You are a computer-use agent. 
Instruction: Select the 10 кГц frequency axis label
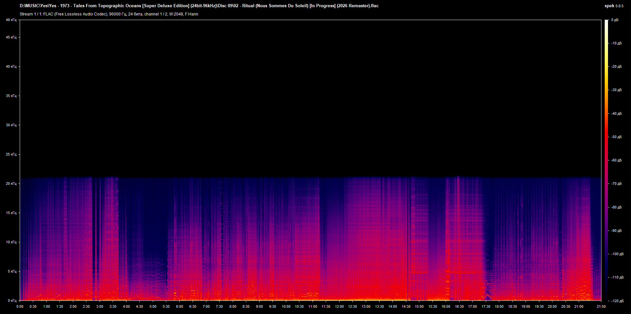click(x=11, y=242)
